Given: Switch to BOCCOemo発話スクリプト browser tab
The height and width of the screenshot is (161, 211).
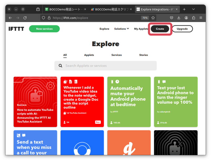Looking at the screenshot, I should pos(111,9).
